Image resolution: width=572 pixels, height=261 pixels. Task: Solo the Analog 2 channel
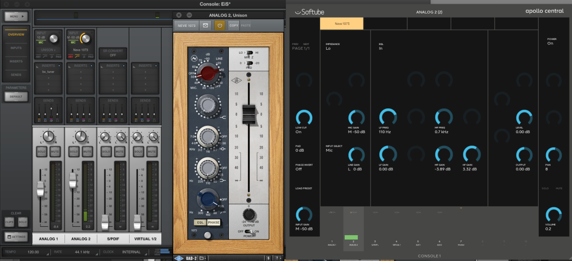(74, 151)
